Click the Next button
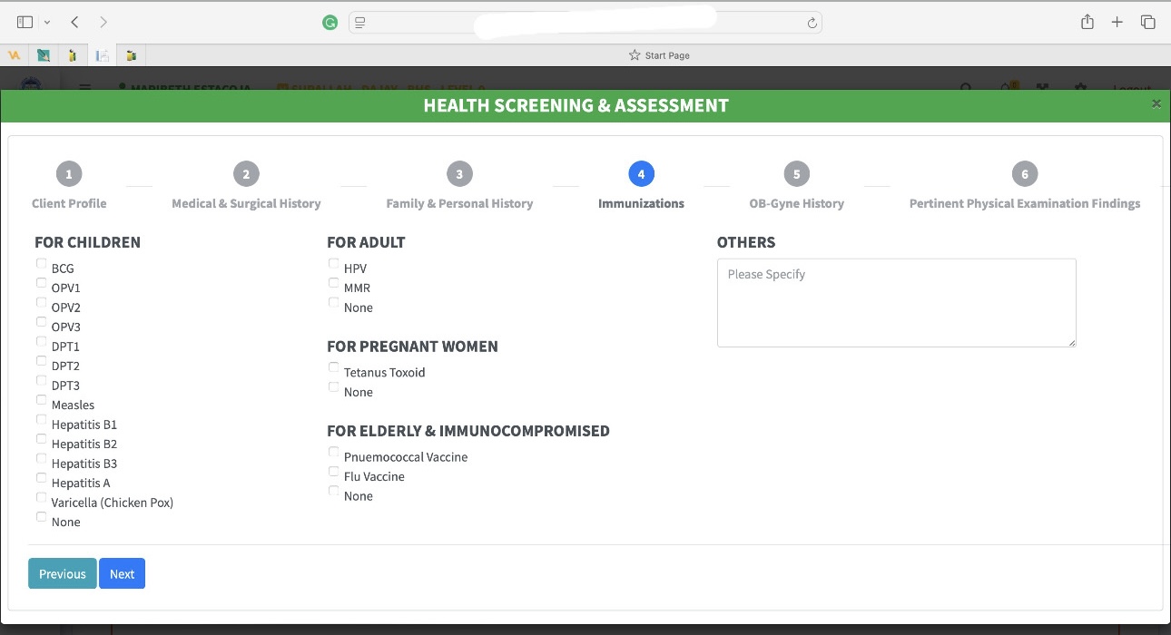The image size is (1171, 635). 122,573
